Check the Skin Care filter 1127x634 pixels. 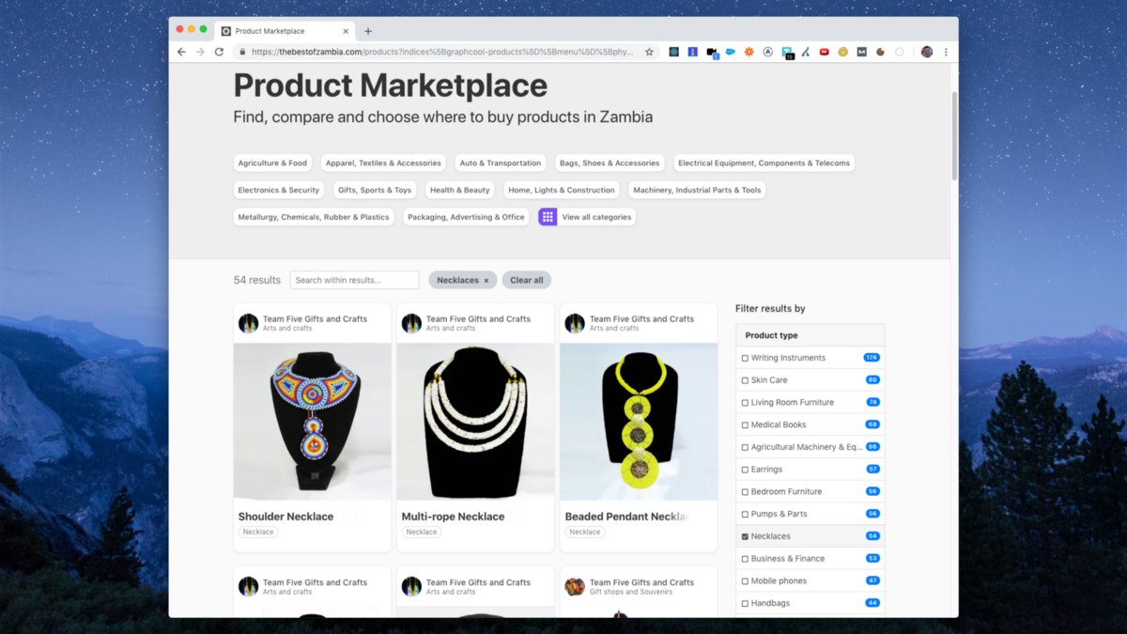point(746,380)
